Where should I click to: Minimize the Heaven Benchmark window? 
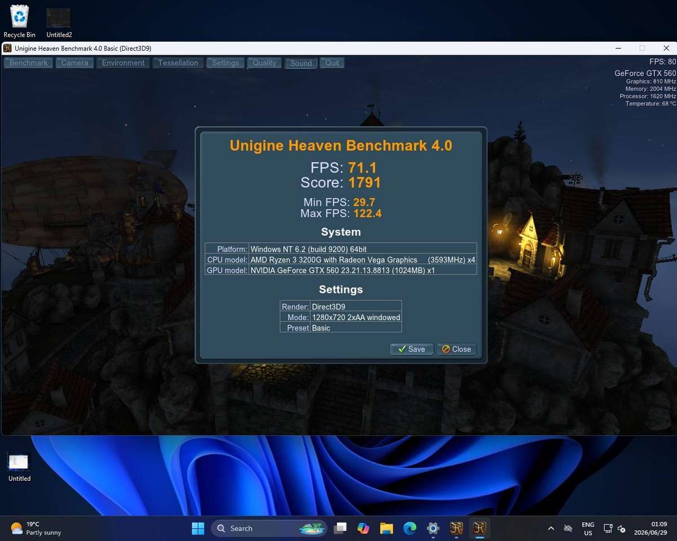coord(618,48)
